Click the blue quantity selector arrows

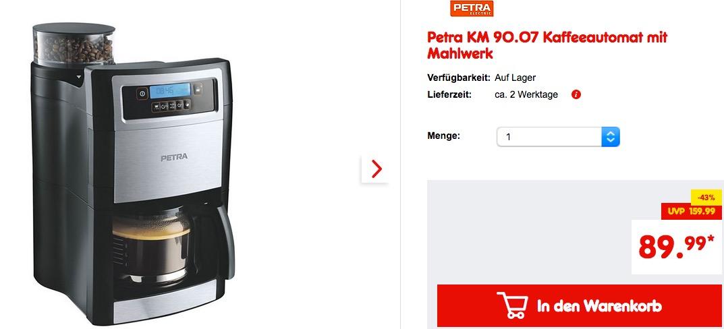pyautogui.click(x=611, y=137)
